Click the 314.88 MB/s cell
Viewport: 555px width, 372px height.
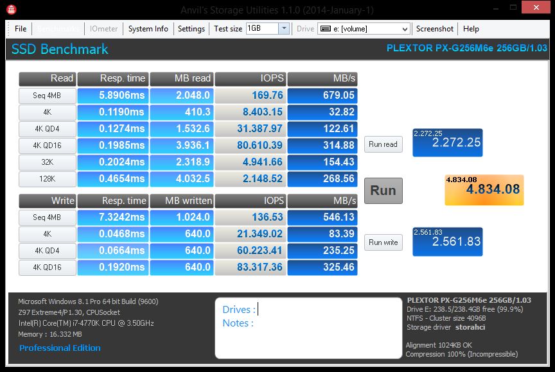click(x=322, y=145)
